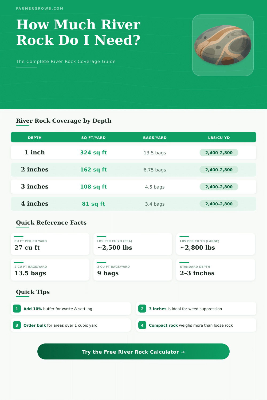Select the Quick Tips section heading
The width and height of the screenshot is (267, 400).
[33, 292]
